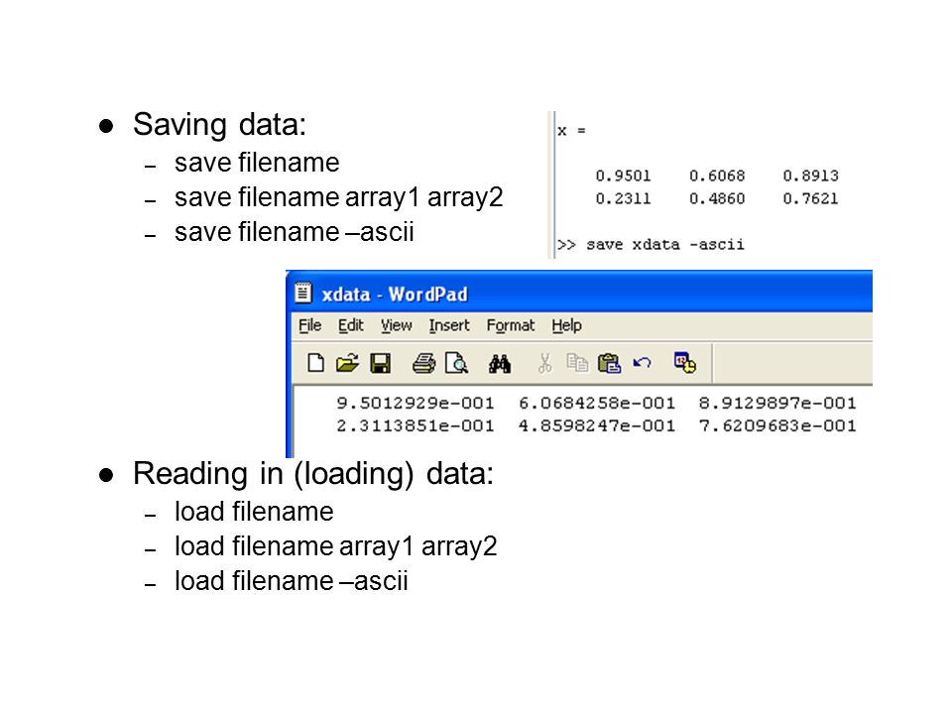Click value 4.8598247e-001 in WordPad
The height and width of the screenshot is (714, 952).
tap(597, 426)
